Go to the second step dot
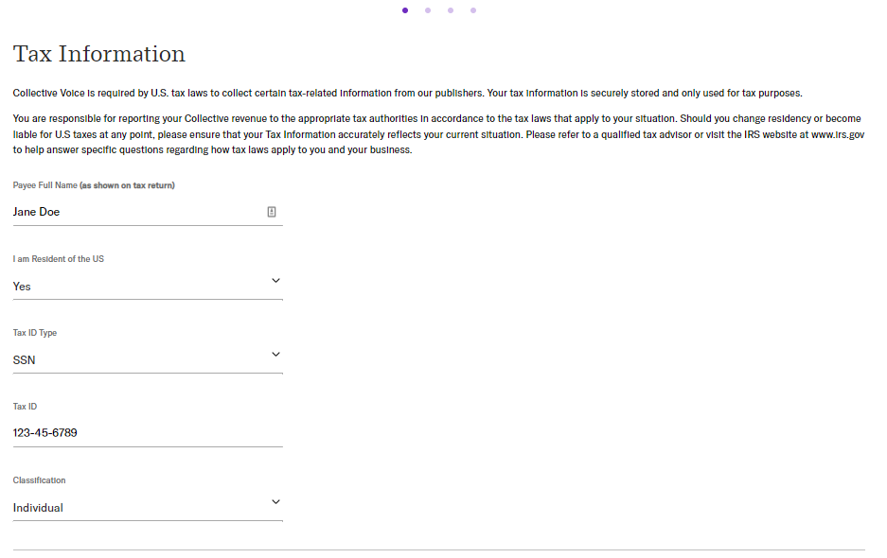Viewport: 887px width, 558px height. coord(428,10)
